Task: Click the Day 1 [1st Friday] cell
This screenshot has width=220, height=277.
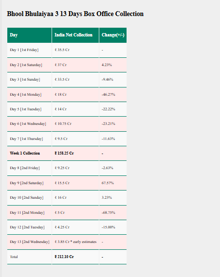Action: point(29,50)
